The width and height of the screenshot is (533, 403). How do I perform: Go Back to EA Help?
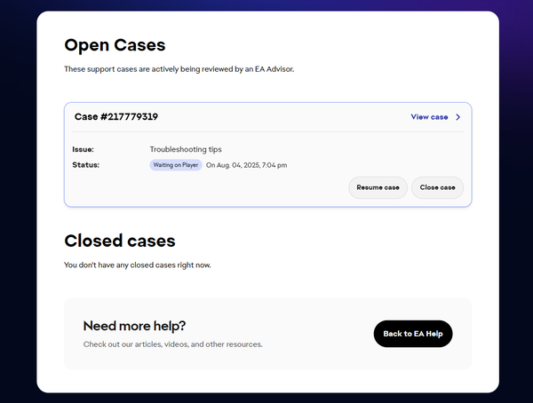413,334
